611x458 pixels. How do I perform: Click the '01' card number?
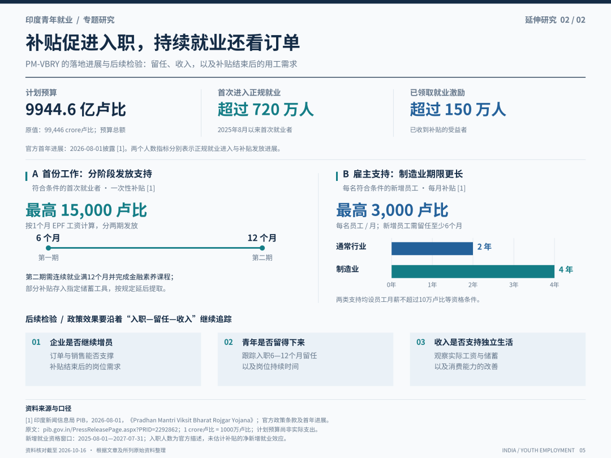36,342
